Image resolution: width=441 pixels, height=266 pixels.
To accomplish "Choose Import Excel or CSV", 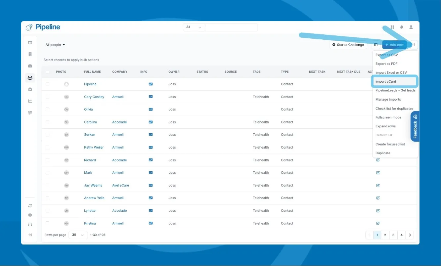I will (391, 73).
